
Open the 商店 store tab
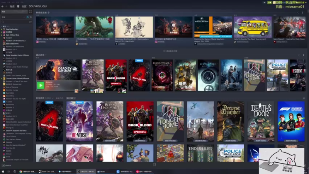click(x=12, y=7)
